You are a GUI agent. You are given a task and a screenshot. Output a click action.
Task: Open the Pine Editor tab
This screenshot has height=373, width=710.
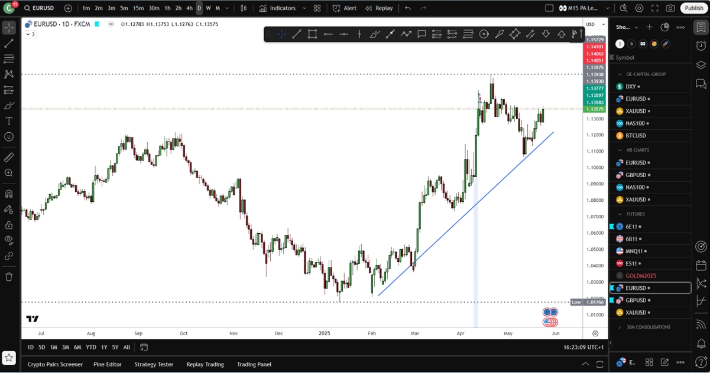(108, 364)
